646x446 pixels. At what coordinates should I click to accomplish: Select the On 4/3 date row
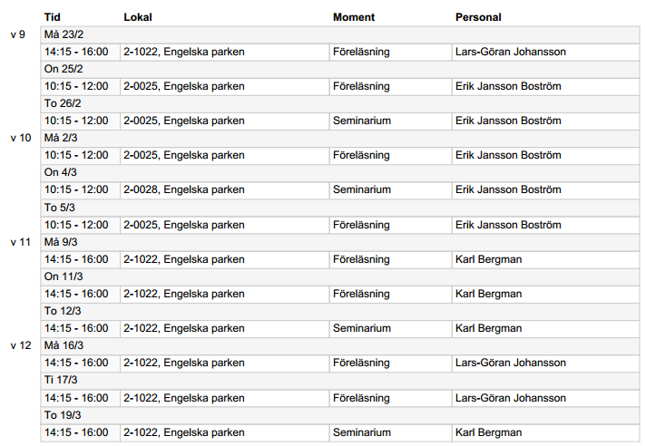pyautogui.click(x=340, y=172)
